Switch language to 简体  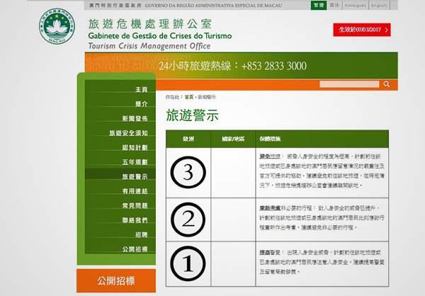pos(334,5)
